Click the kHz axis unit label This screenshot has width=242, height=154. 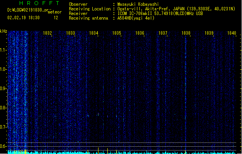click(x=3, y=31)
